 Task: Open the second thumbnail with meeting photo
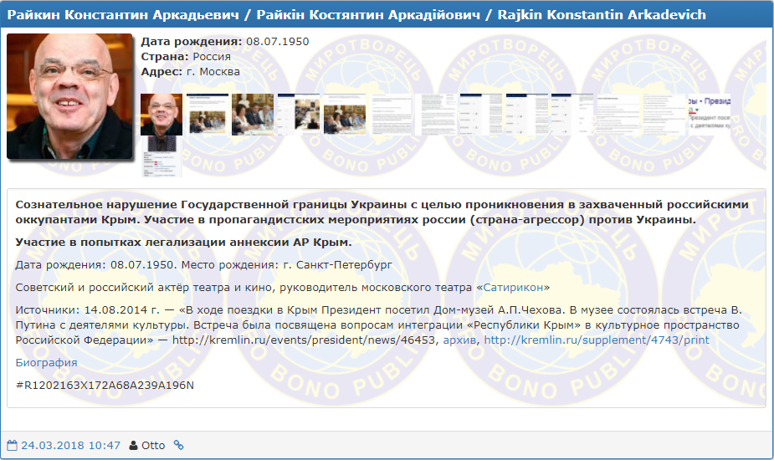click(x=207, y=115)
